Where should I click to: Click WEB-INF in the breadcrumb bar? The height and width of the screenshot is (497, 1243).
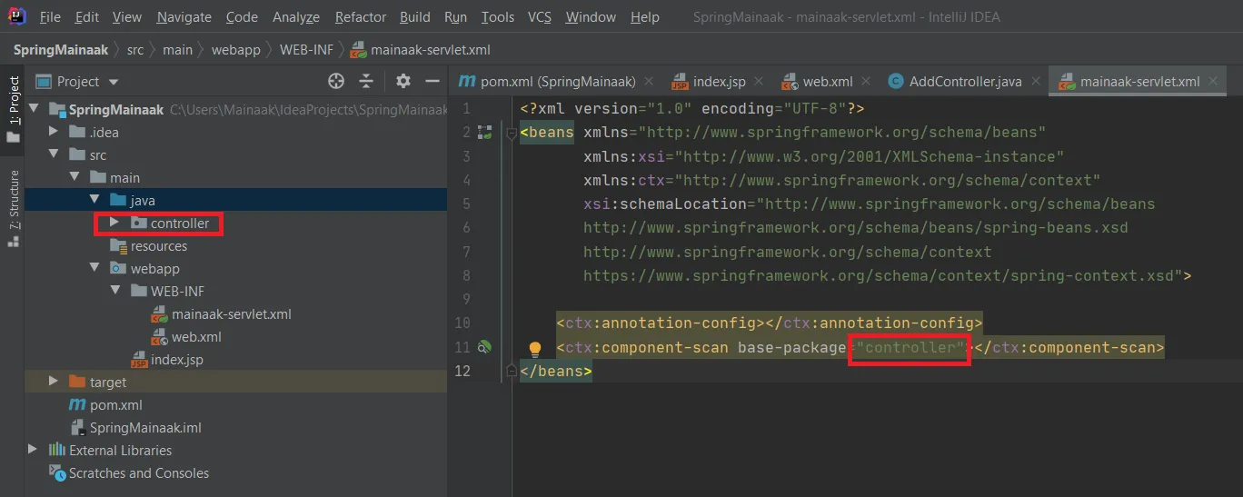[306, 50]
